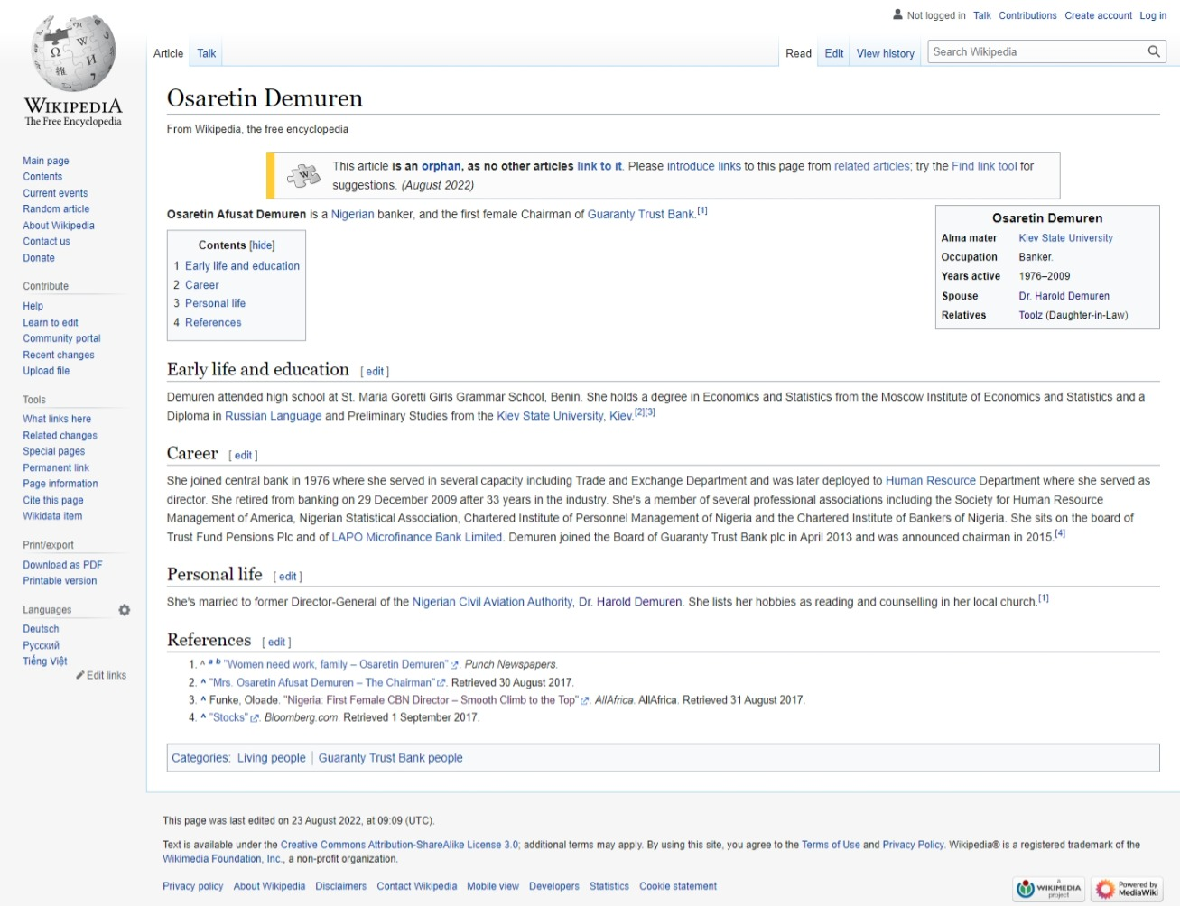
Task: Click the orphan puzzle piece icon
Action: [303, 175]
